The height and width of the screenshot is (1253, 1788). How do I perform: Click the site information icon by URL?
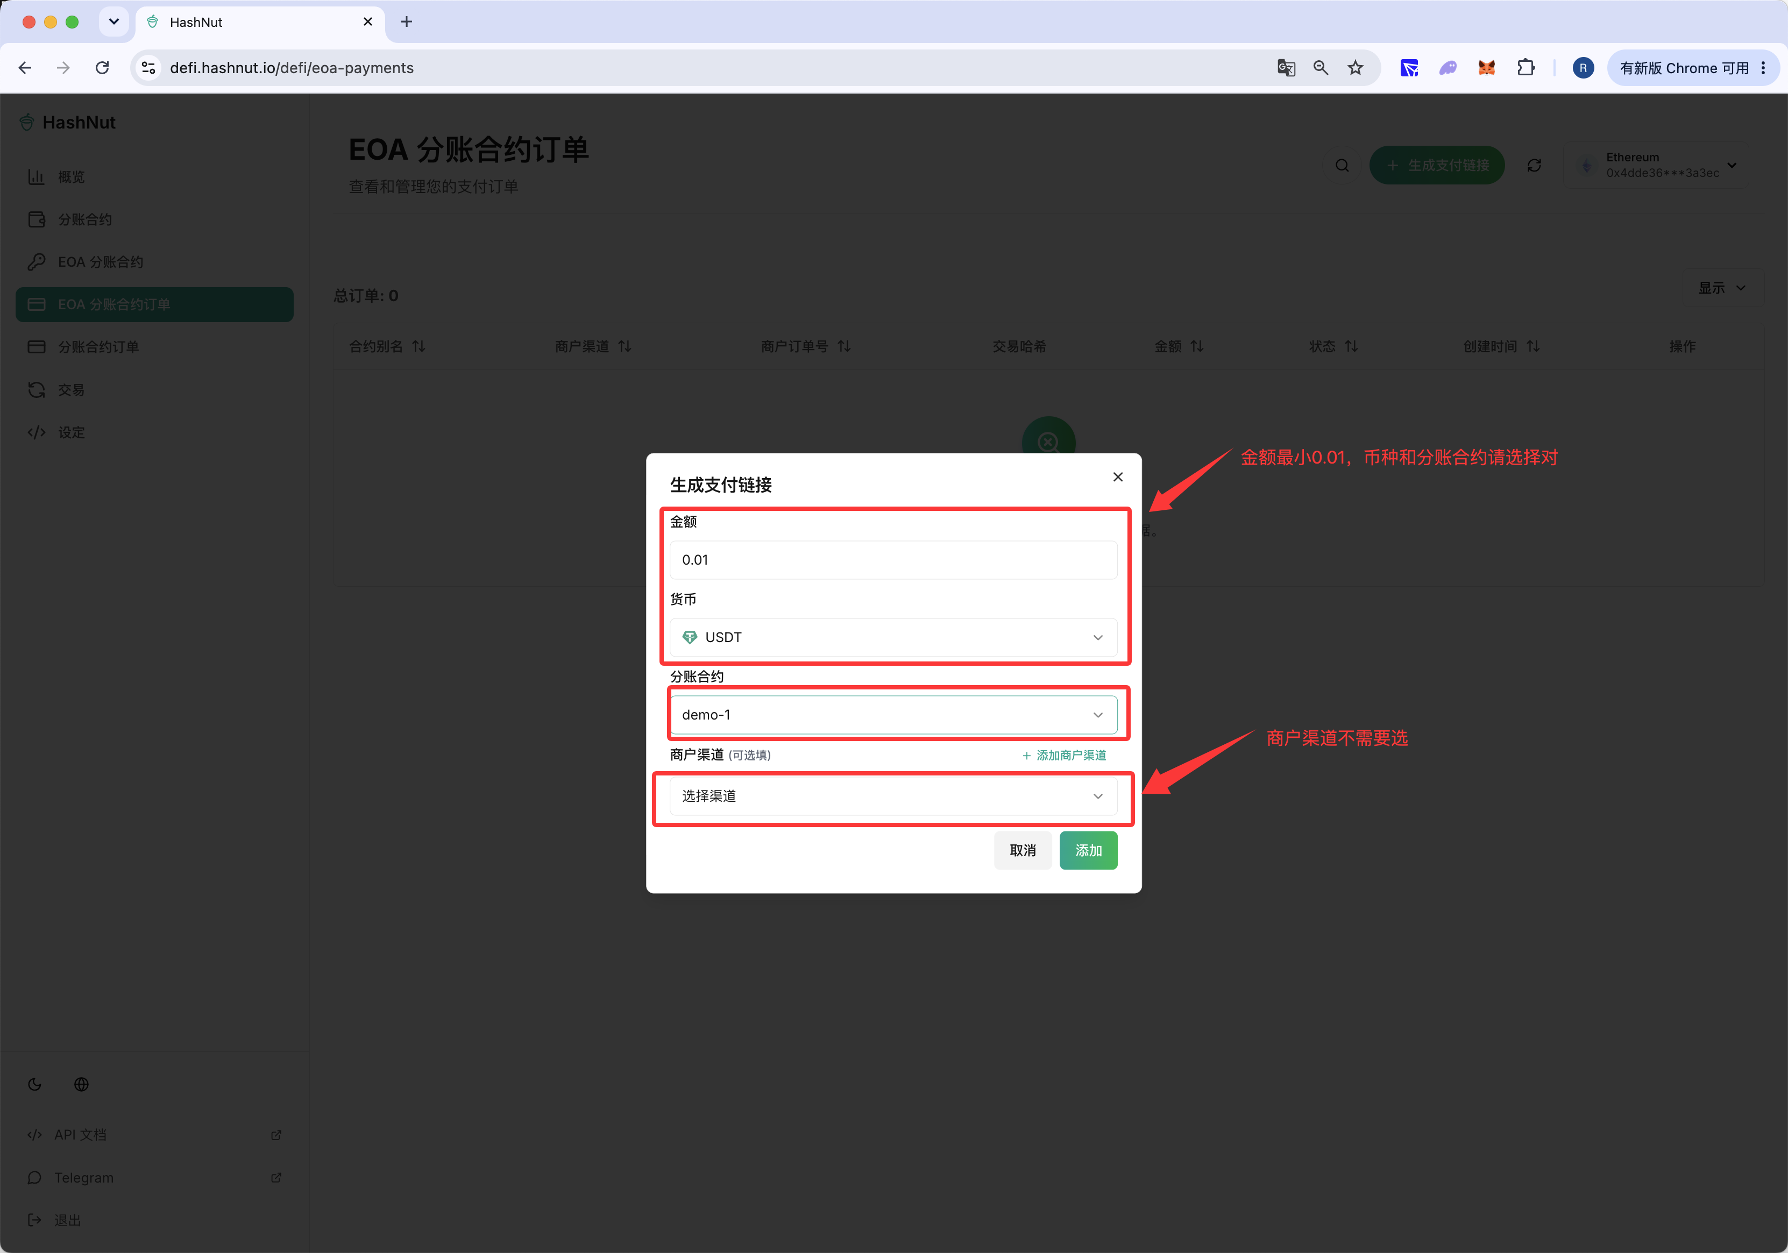pos(148,68)
